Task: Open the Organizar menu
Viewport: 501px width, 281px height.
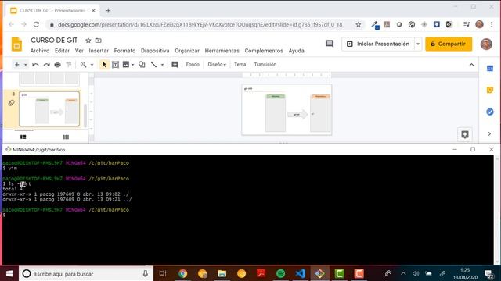Action: (x=187, y=51)
